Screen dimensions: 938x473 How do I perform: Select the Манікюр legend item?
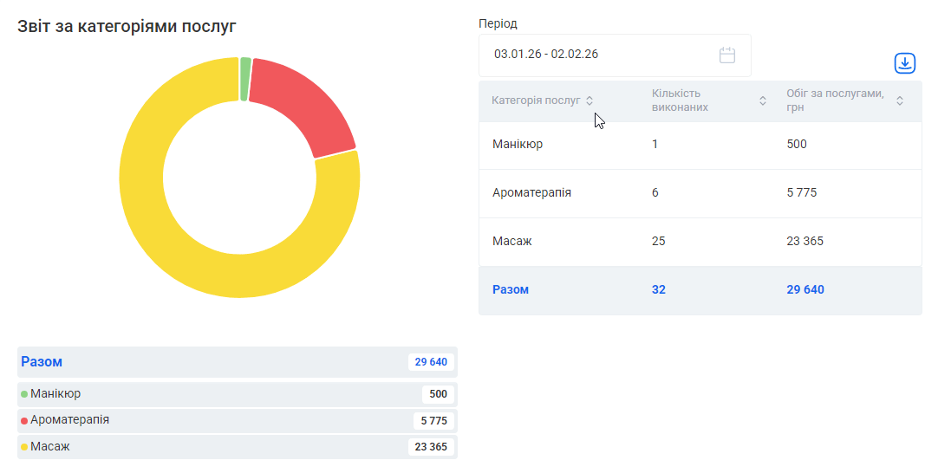click(55, 394)
